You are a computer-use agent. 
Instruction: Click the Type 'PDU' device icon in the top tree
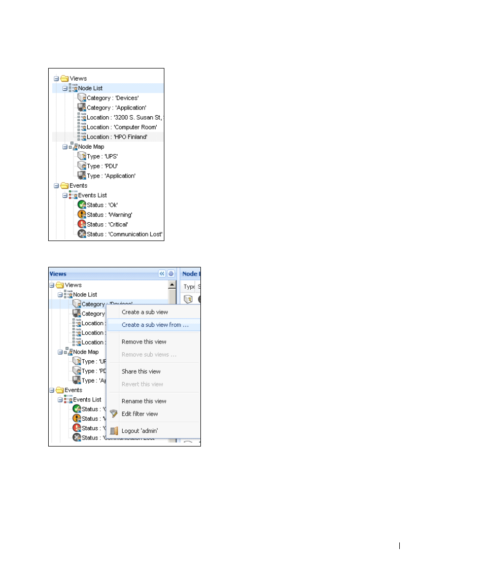click(82, 165)
